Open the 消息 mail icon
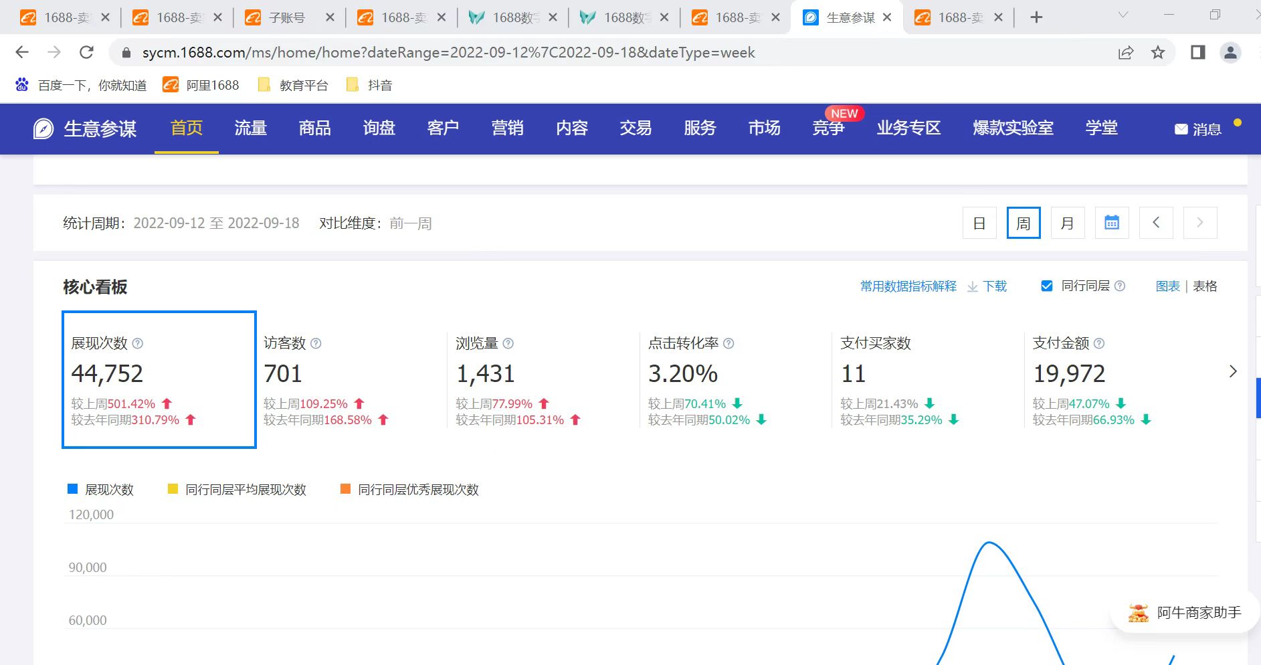This screenshot has width=1261, height=665. click(1181, 129)
